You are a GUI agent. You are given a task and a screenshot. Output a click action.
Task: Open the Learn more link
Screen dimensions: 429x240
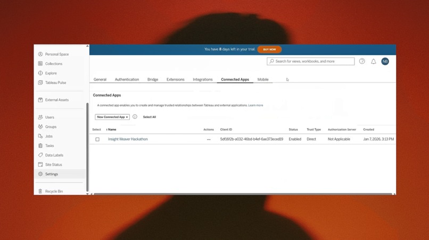point(255,105)
